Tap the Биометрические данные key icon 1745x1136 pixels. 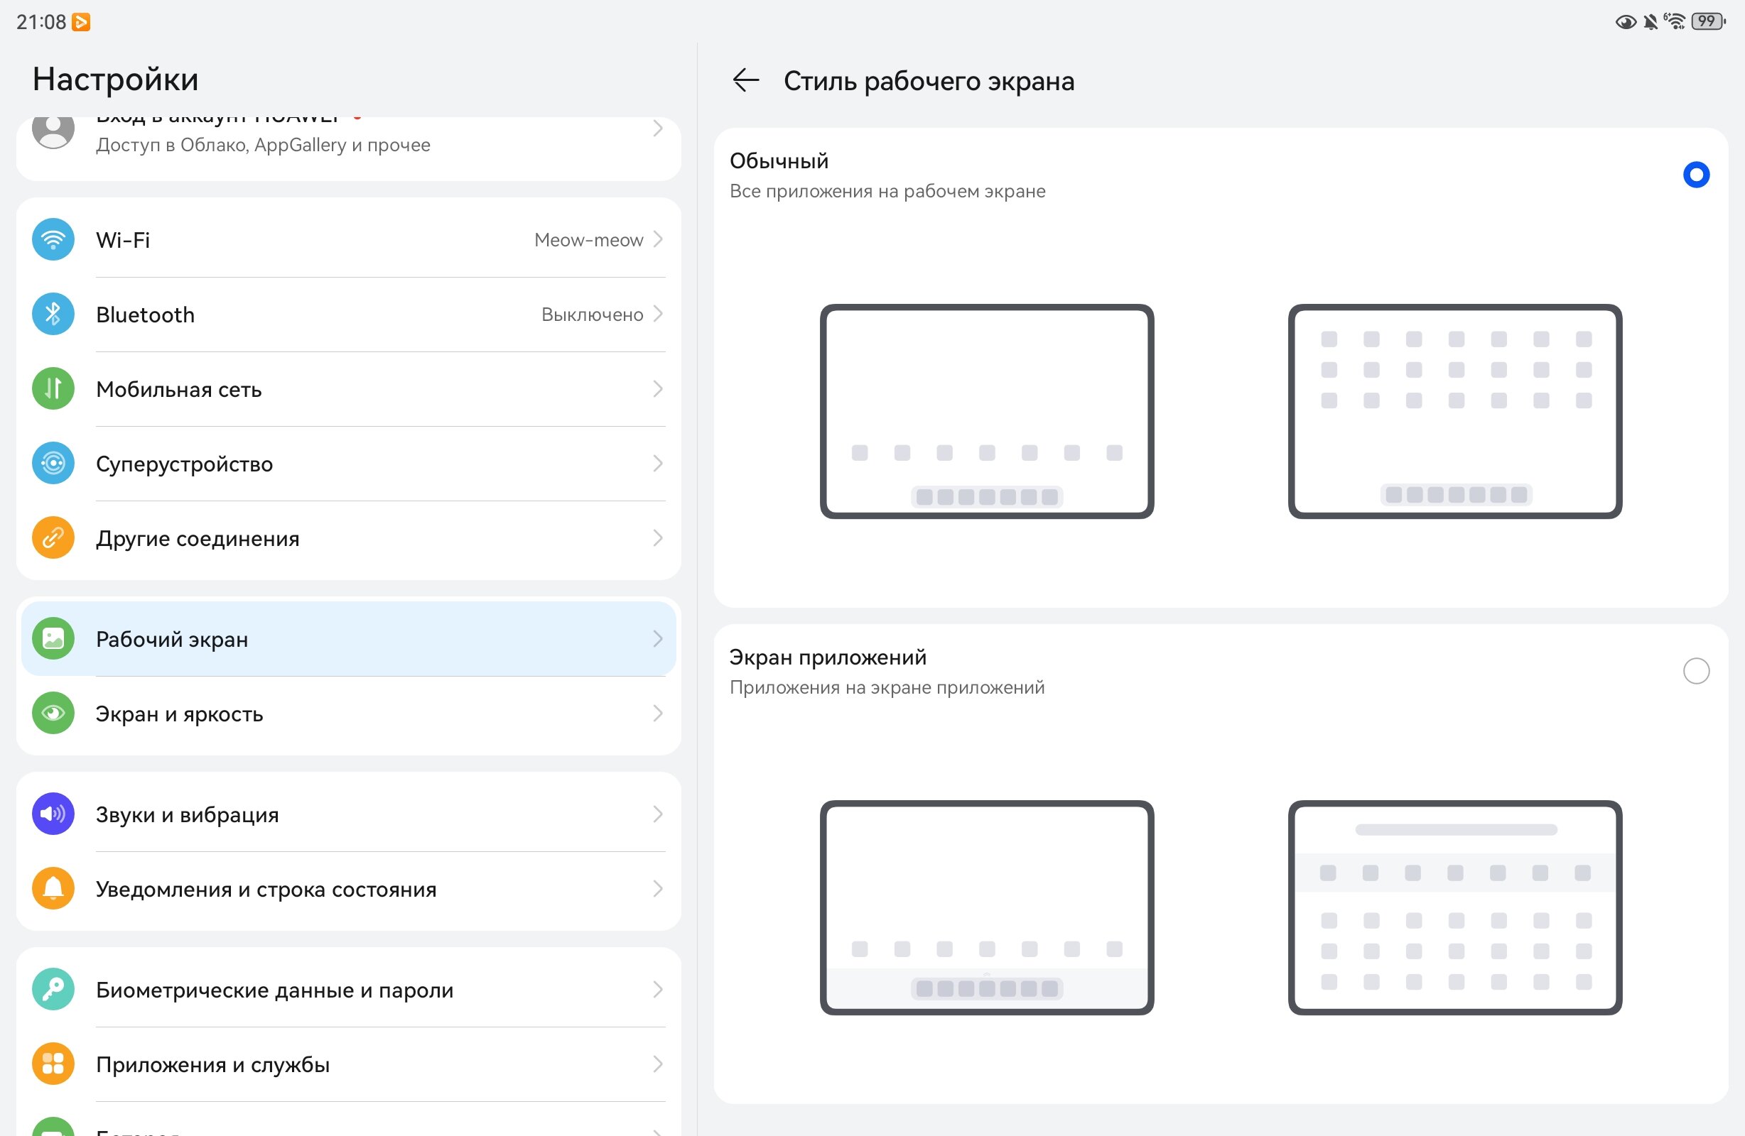pos(53,990)
